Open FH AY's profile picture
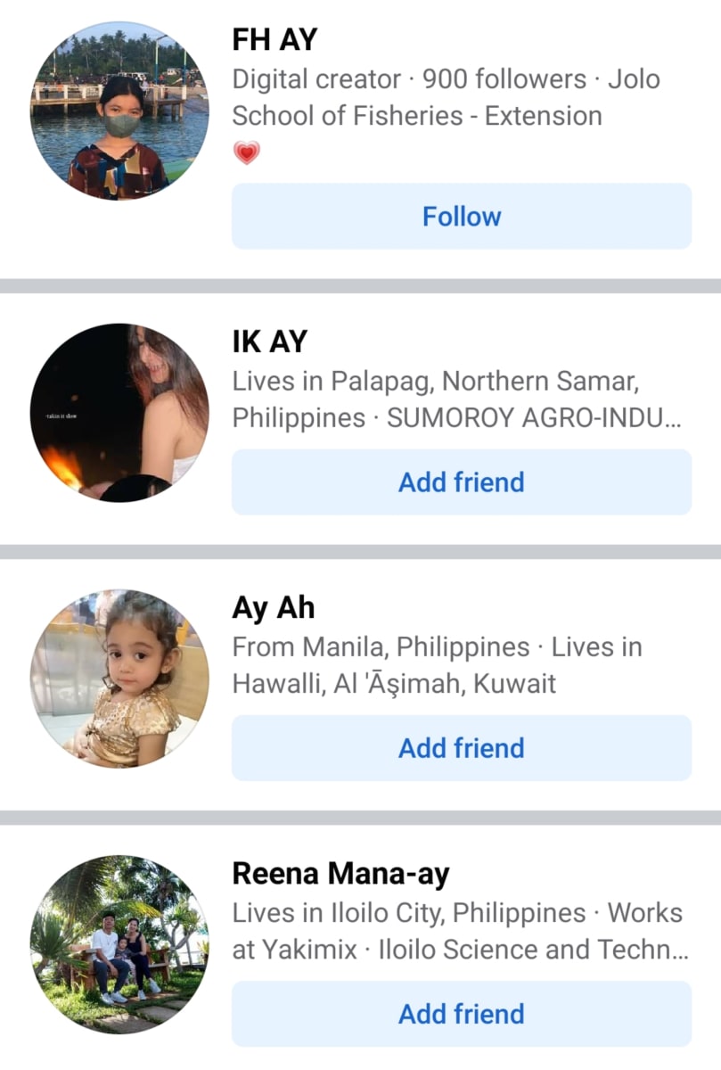Screen dimensions: 721x1070 click(119, 111)
